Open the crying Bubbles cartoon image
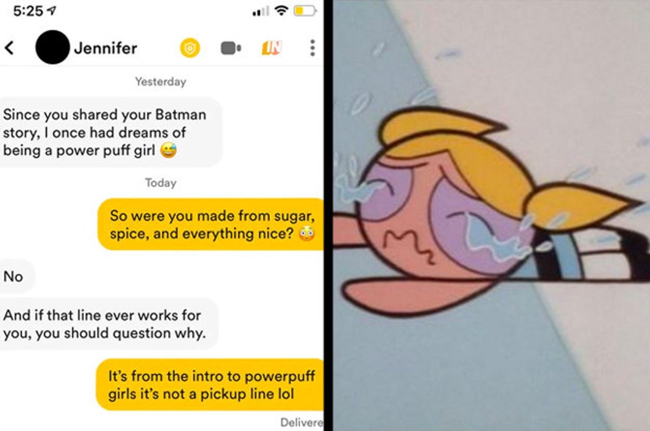 coord(491,216)
